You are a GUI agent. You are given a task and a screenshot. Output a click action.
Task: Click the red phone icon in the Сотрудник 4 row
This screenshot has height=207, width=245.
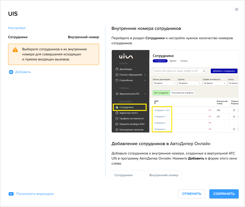point(210,129)
